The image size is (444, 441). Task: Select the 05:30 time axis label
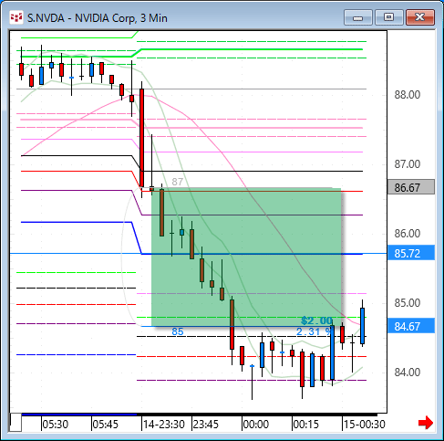click(56, 424)
